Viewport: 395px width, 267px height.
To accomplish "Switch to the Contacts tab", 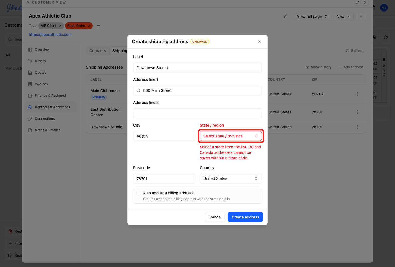I will point(98,51).
